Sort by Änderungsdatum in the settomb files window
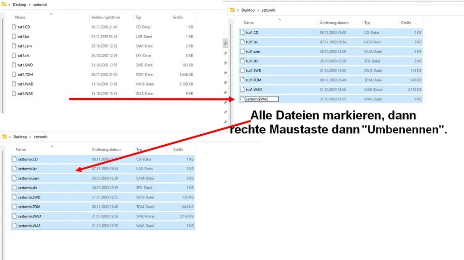464x260 pixels. (x=106, y=150)
